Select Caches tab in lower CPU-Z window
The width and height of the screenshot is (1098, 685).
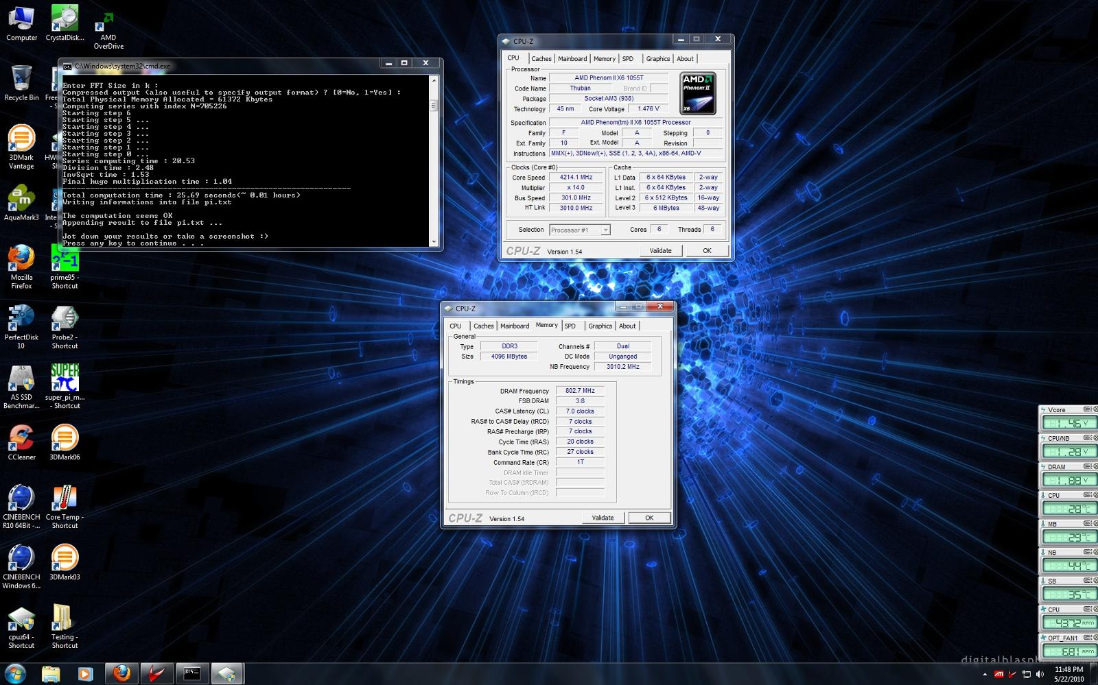(x=483, y=326)
